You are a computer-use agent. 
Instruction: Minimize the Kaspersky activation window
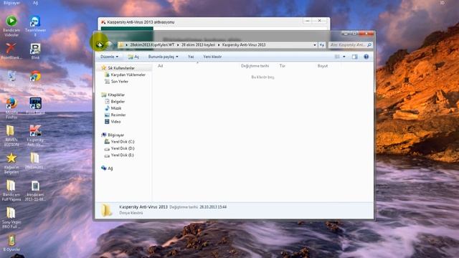click(308, 21)
